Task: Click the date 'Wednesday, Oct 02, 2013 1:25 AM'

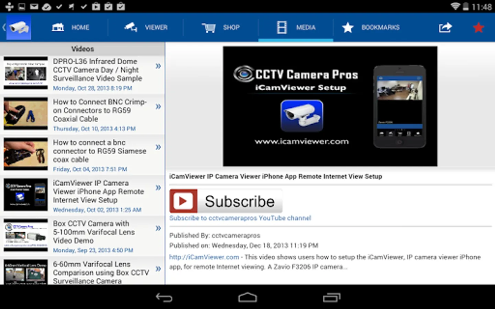Action: pyautogui.click(x=97, y=210)
